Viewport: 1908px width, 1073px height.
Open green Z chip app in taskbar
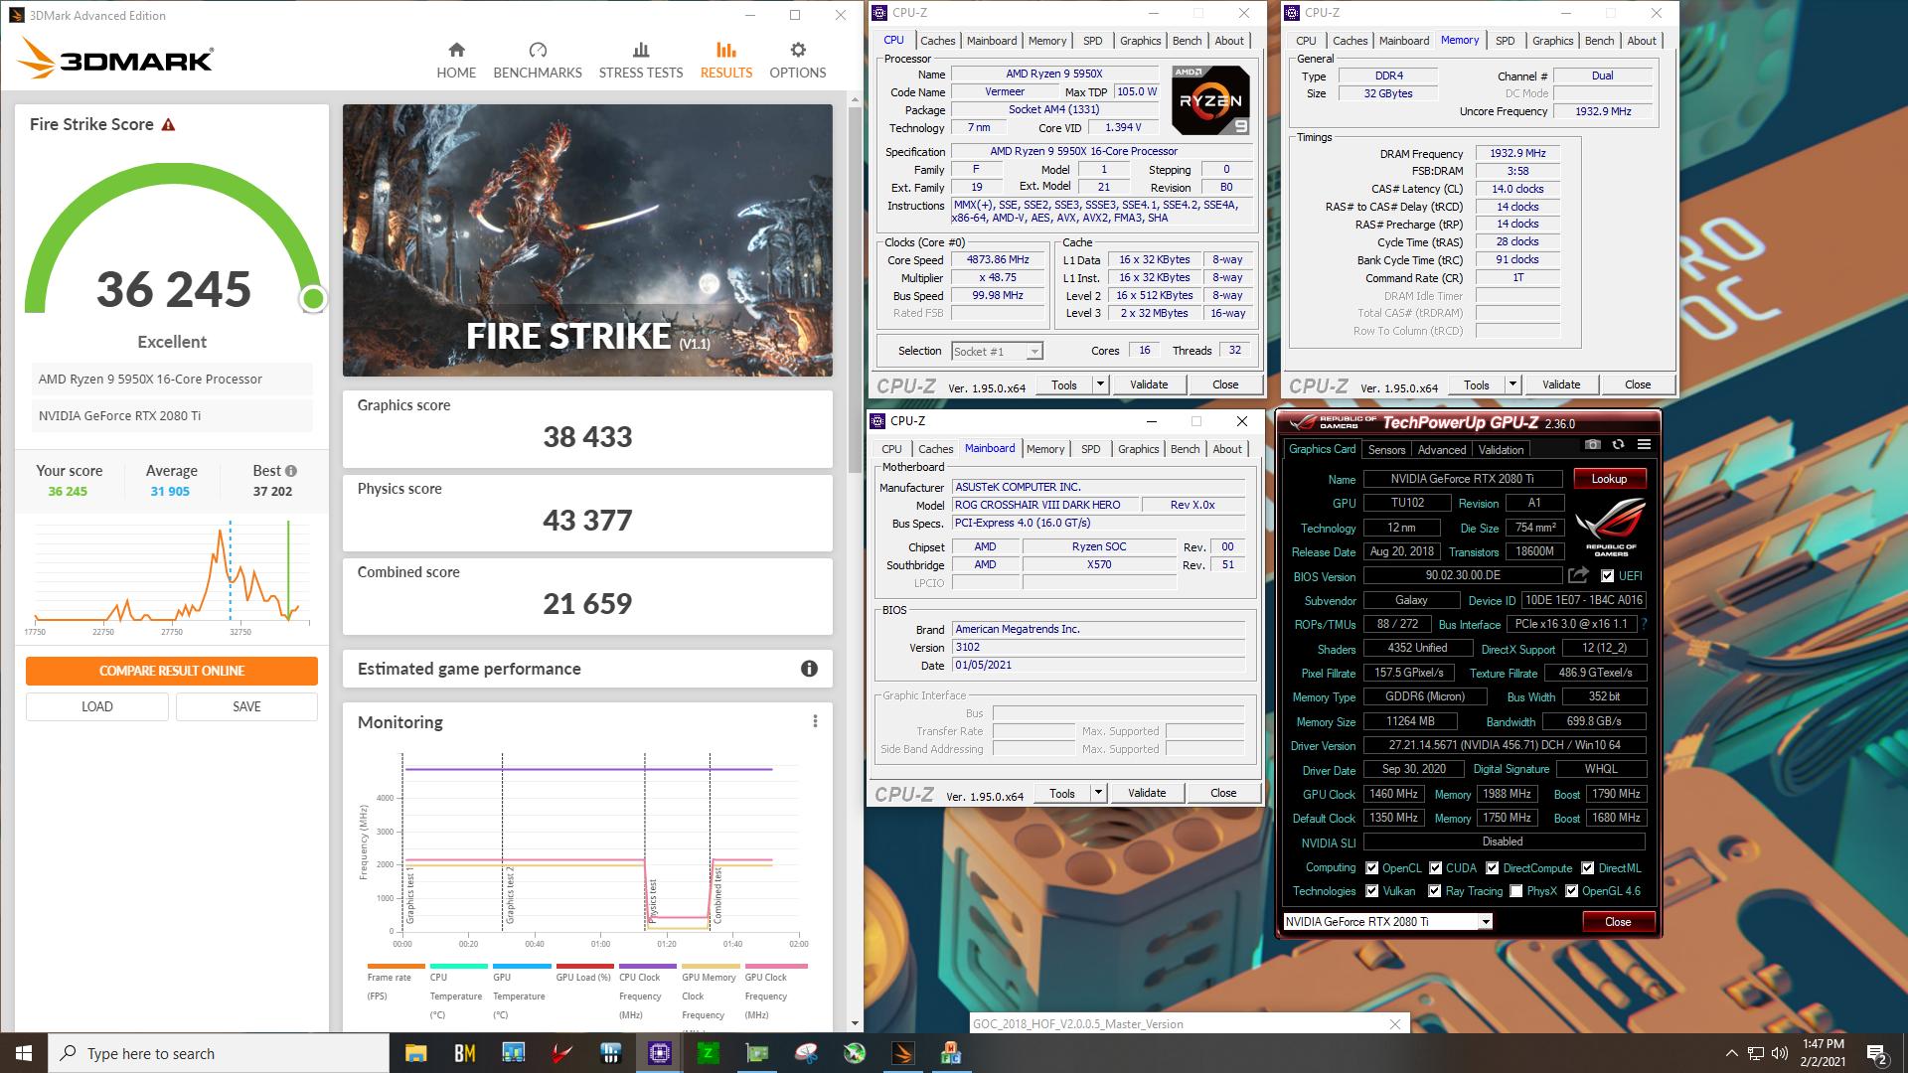click(x=709, y=1053)
